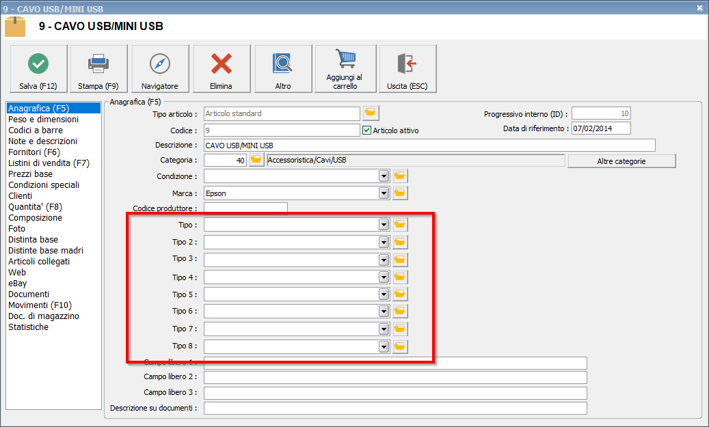Open eBay section in sidebar
This screenshot has width=709, height=427.
pyautogui.click(x=18, y=284)
